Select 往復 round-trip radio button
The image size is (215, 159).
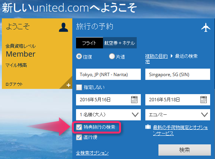coord(79,56)
